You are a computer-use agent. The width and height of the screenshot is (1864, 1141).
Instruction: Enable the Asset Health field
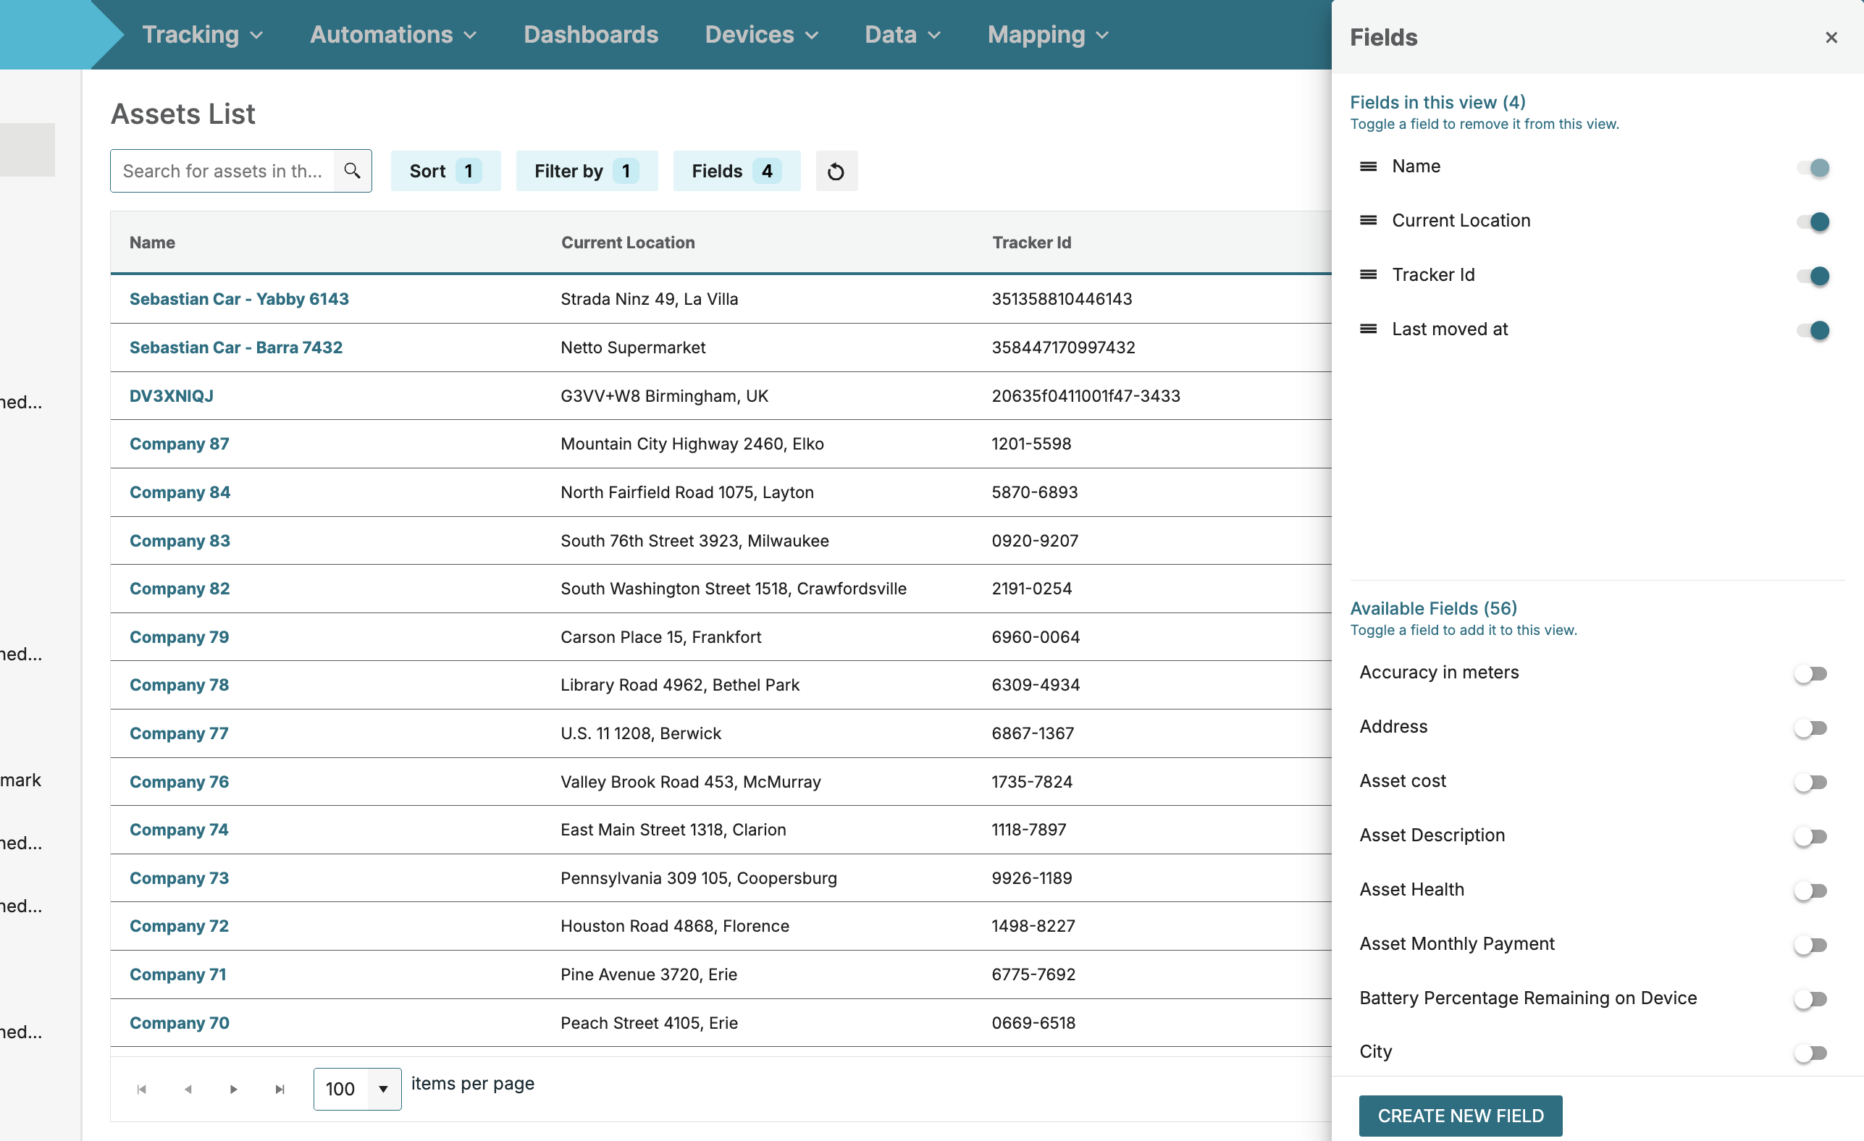(1811, 891)
